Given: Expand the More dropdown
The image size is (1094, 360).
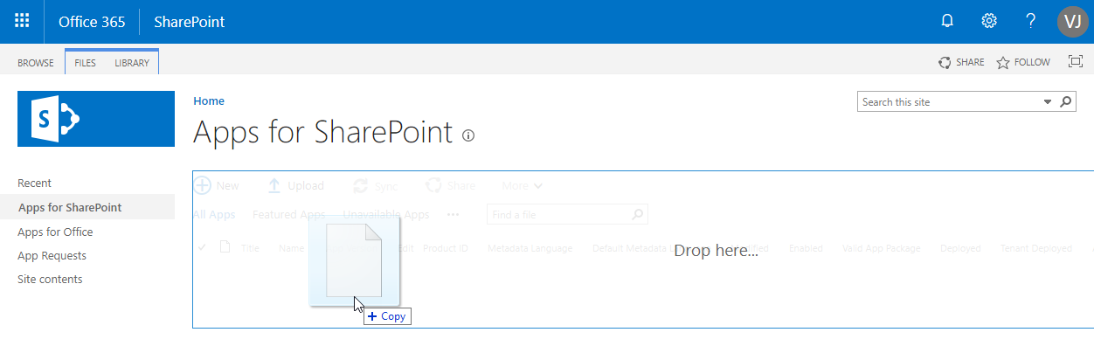Looking at the screenshot, I should (x=523, y=185).
